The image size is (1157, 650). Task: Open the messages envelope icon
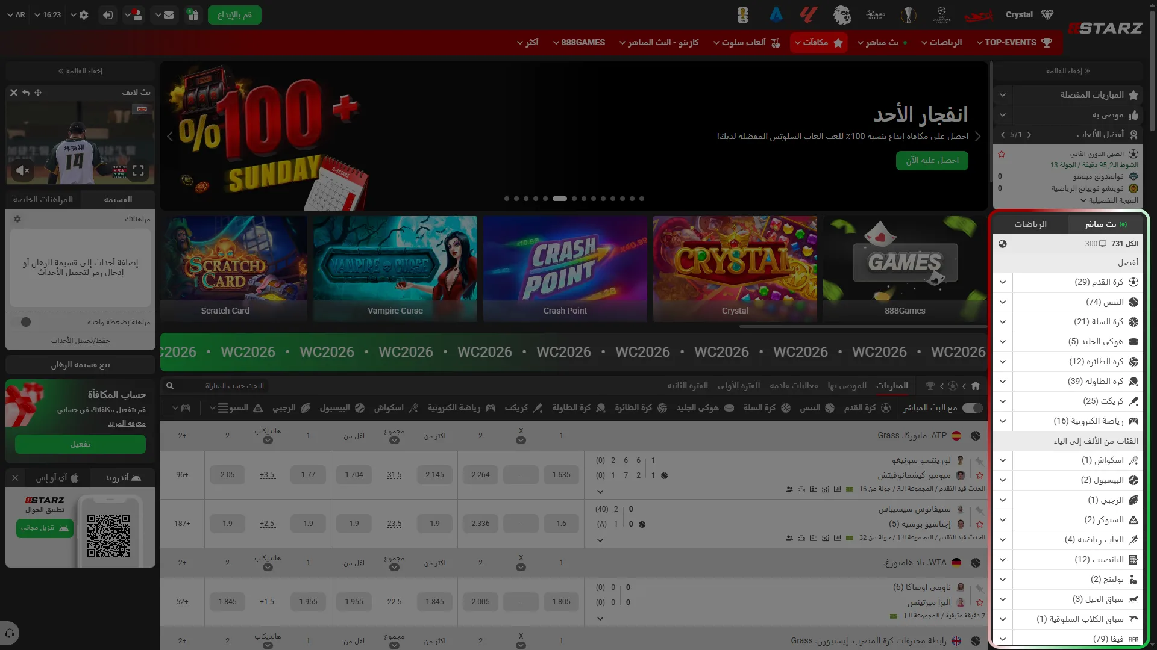tap(164, 15)
